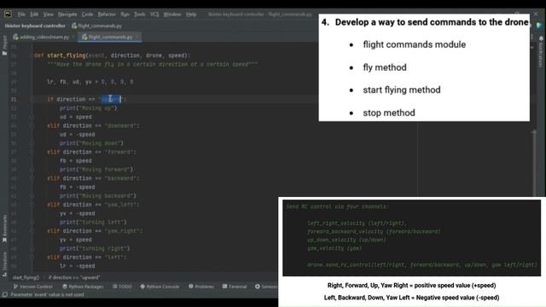Click flight_commands.py breadcrumb in navigation bar

(x=96, y=26)
